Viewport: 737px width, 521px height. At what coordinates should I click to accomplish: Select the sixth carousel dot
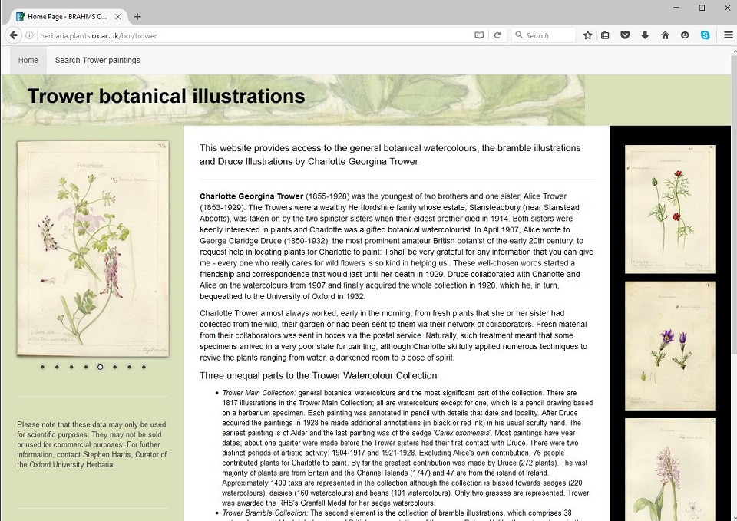tap(114, 367)
